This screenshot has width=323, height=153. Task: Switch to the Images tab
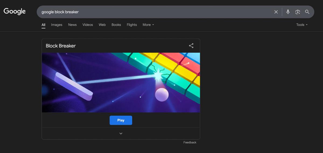(57, 25)
